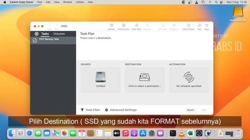Screen dimensions: 250x140
Task: Select the CCC Backup Task item
Action: [53, 40]
